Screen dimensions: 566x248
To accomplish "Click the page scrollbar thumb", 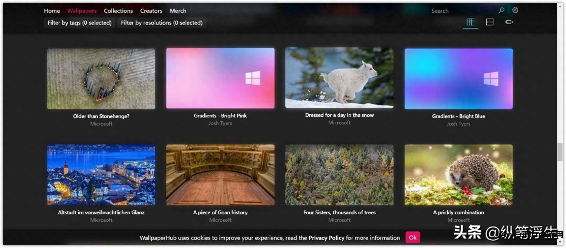I will (x=560, y=152).
